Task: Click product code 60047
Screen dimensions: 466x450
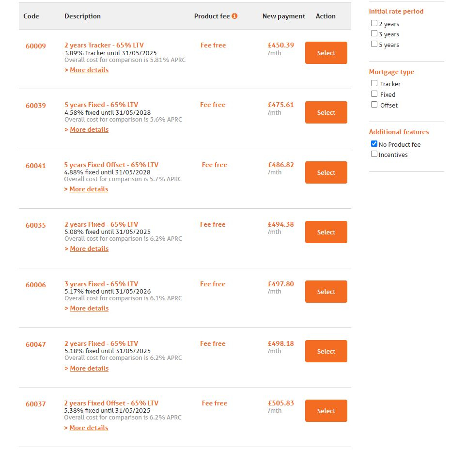Action: click(36, 344)
